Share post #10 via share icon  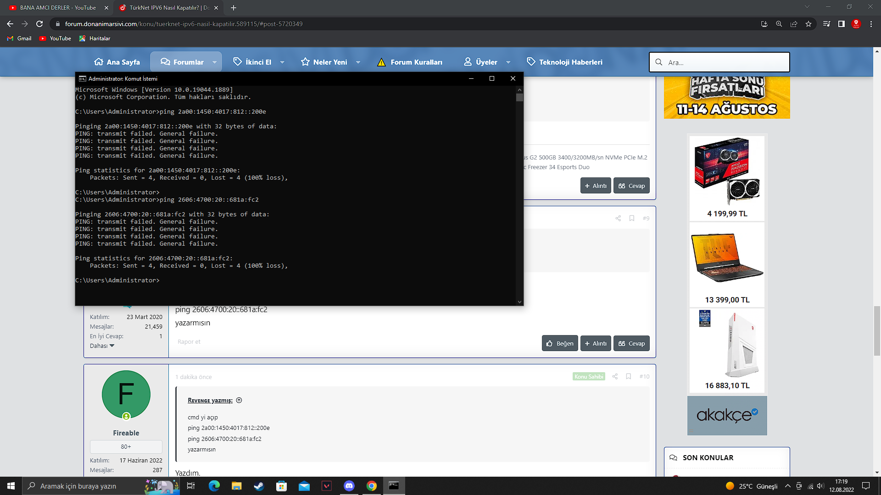tap(615, 376)
